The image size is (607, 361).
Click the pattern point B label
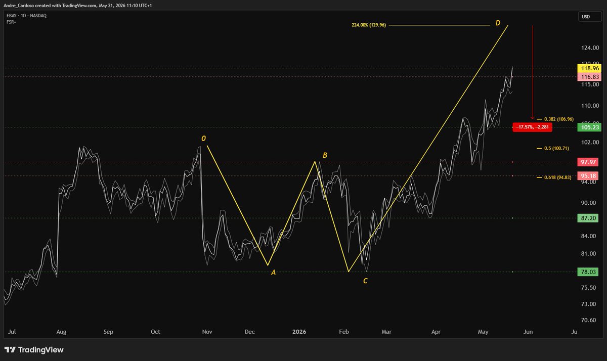click(325, 155)
